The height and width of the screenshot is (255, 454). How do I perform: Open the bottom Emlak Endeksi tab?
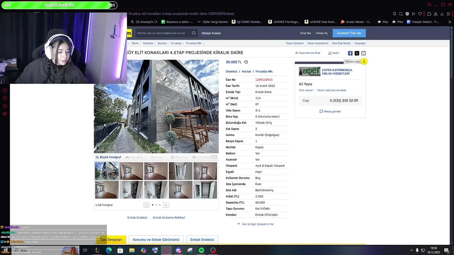202,240
